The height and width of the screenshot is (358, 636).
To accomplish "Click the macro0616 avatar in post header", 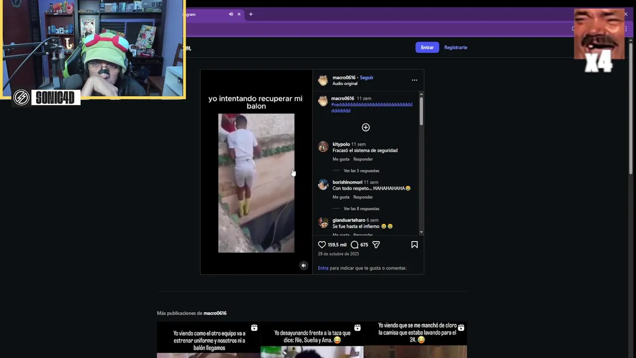I will [x=323, y=80].
